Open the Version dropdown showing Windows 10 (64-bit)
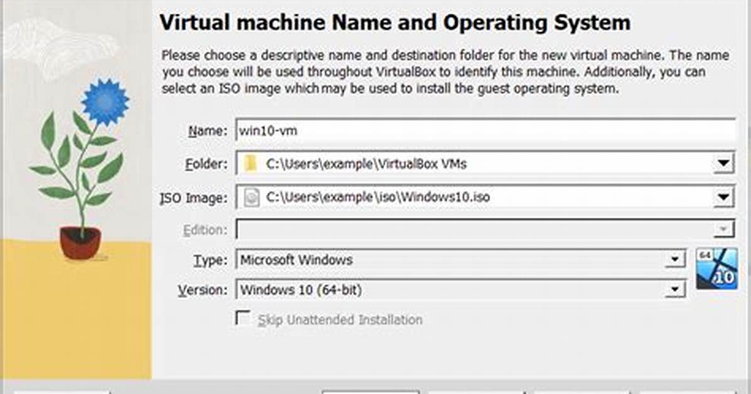751x394 pixels. [x=460, y=290]
